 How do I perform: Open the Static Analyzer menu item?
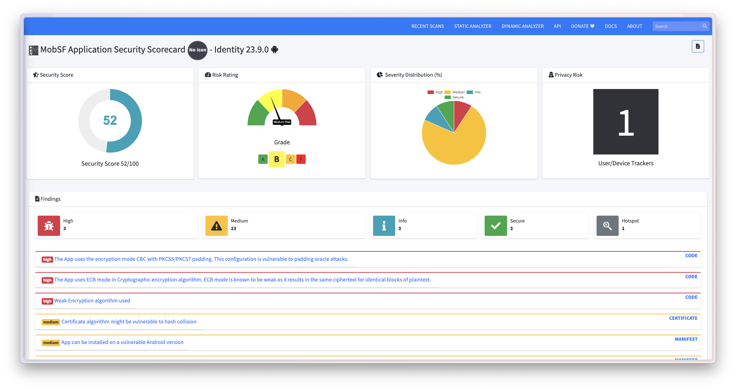[x=473, y=26]
